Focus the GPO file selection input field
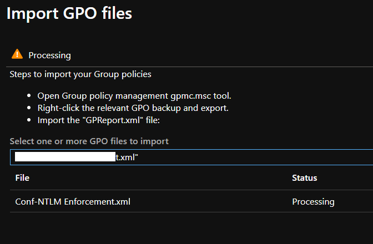Viewport: 373px width, 244px height. tap(250, 157)
